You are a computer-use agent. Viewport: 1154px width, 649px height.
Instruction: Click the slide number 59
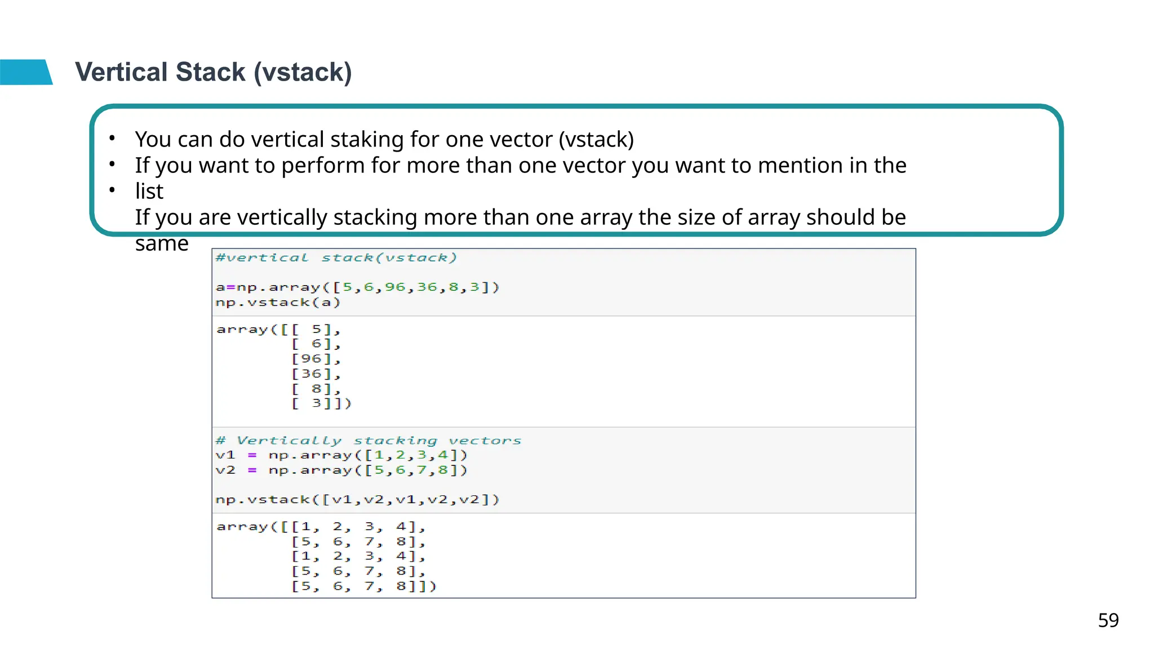point(1108,620)
